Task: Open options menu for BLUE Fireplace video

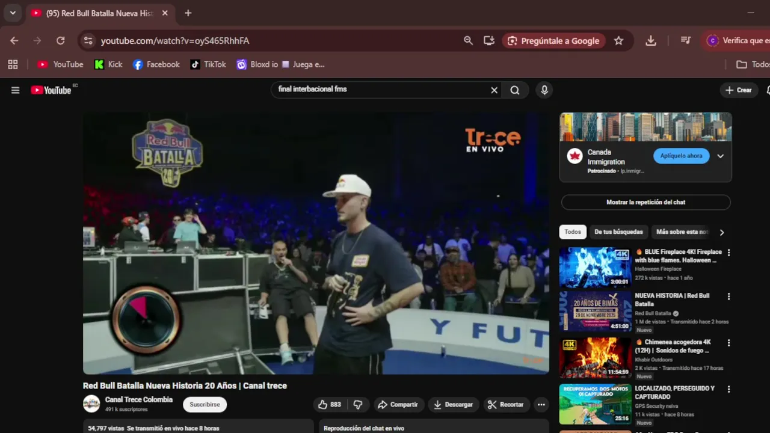Action: click(x=728, y=253)
